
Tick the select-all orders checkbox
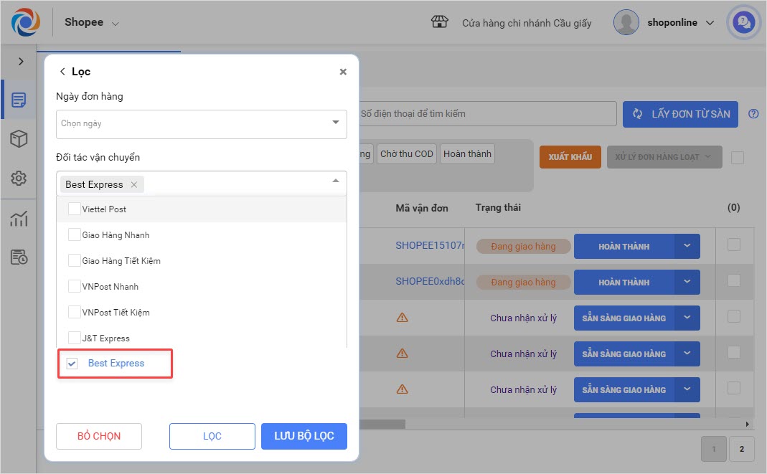[x=737, y=157]
